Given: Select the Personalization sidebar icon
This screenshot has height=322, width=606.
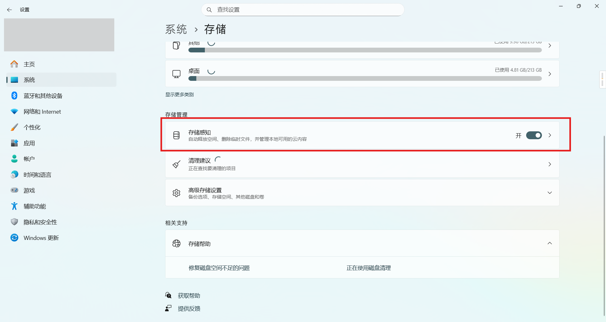Looking at the screenshot, I should (14, 127).
